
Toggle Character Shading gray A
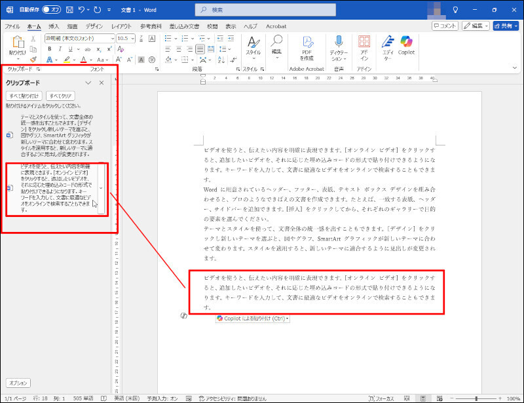pyautogui.click(x=141, y=60)
